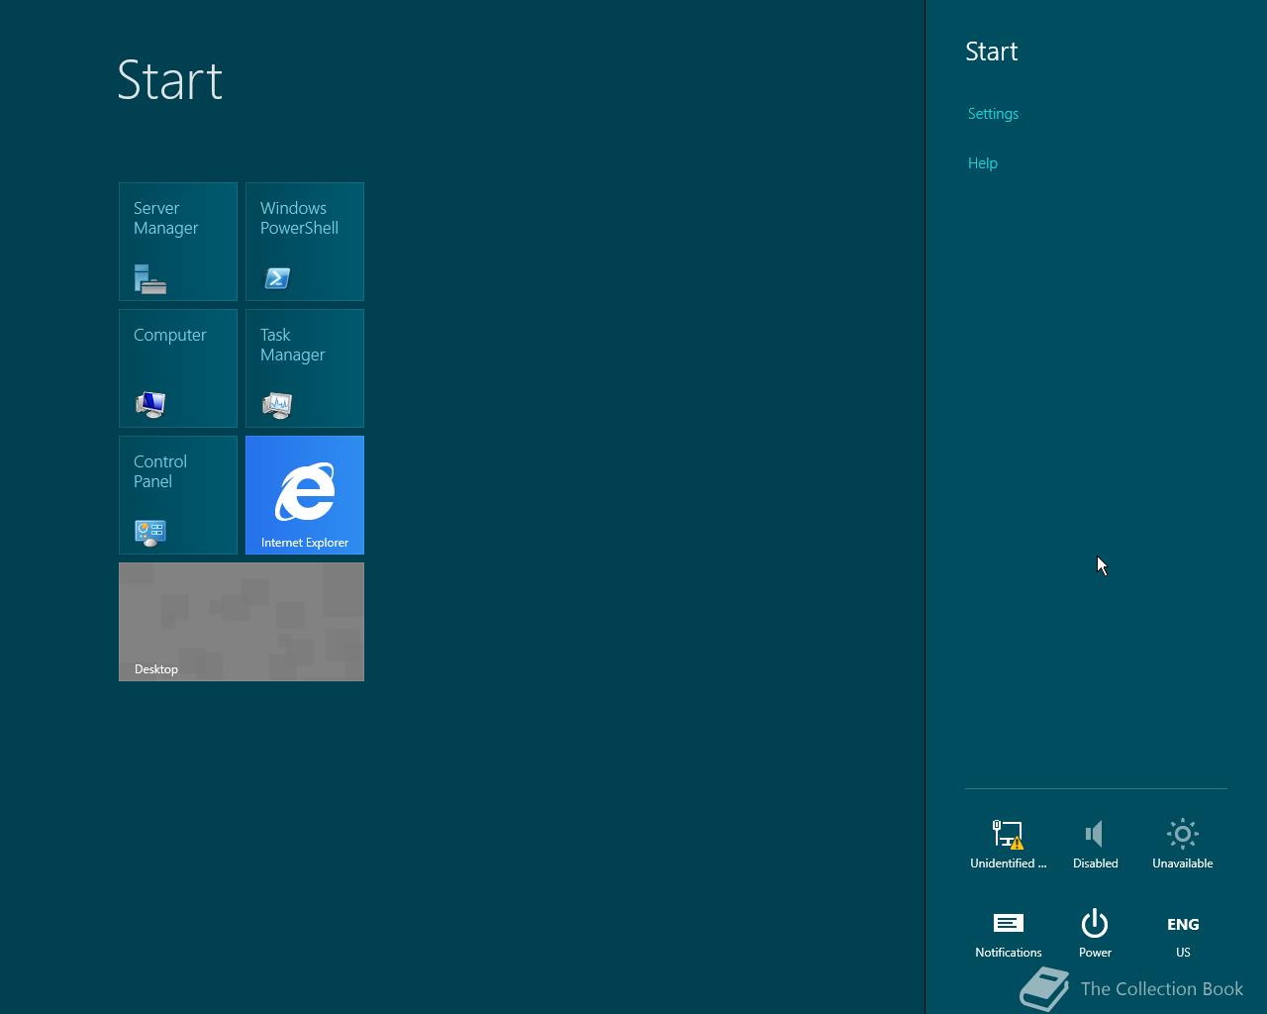This screenshot has height=1014, width=1267.
Task: Open the Power options button
Action: tap(1095, 933)
